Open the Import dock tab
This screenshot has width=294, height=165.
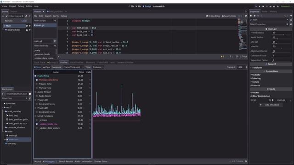[x=14, y=11]
